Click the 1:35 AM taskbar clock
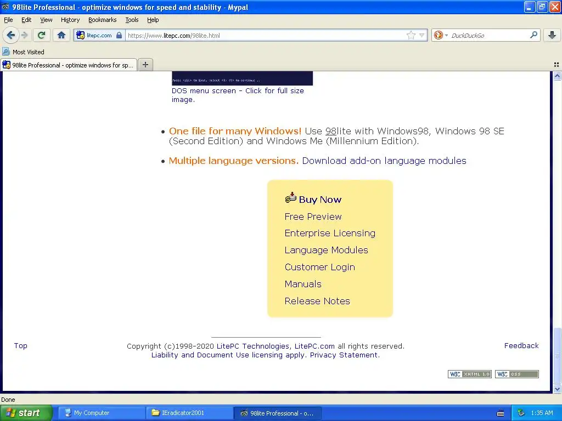 (542, 413)
